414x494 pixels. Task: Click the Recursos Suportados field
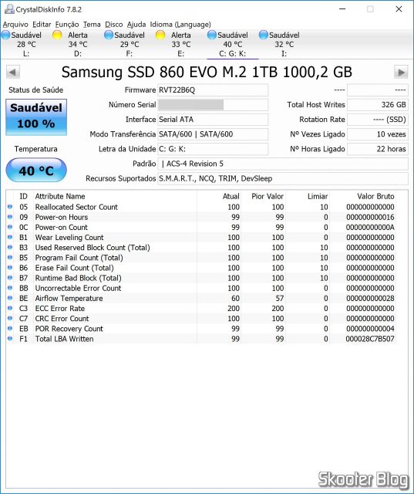tap(282, 178)
